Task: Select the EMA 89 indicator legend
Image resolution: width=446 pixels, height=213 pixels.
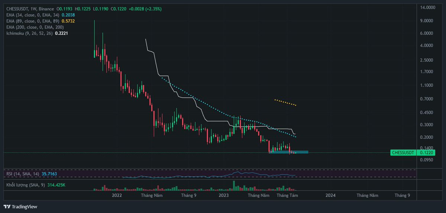Action: [x=33, y=21]
